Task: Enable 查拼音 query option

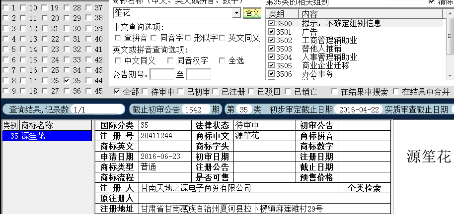Action: pyautogui.click(x=118, y=38)
